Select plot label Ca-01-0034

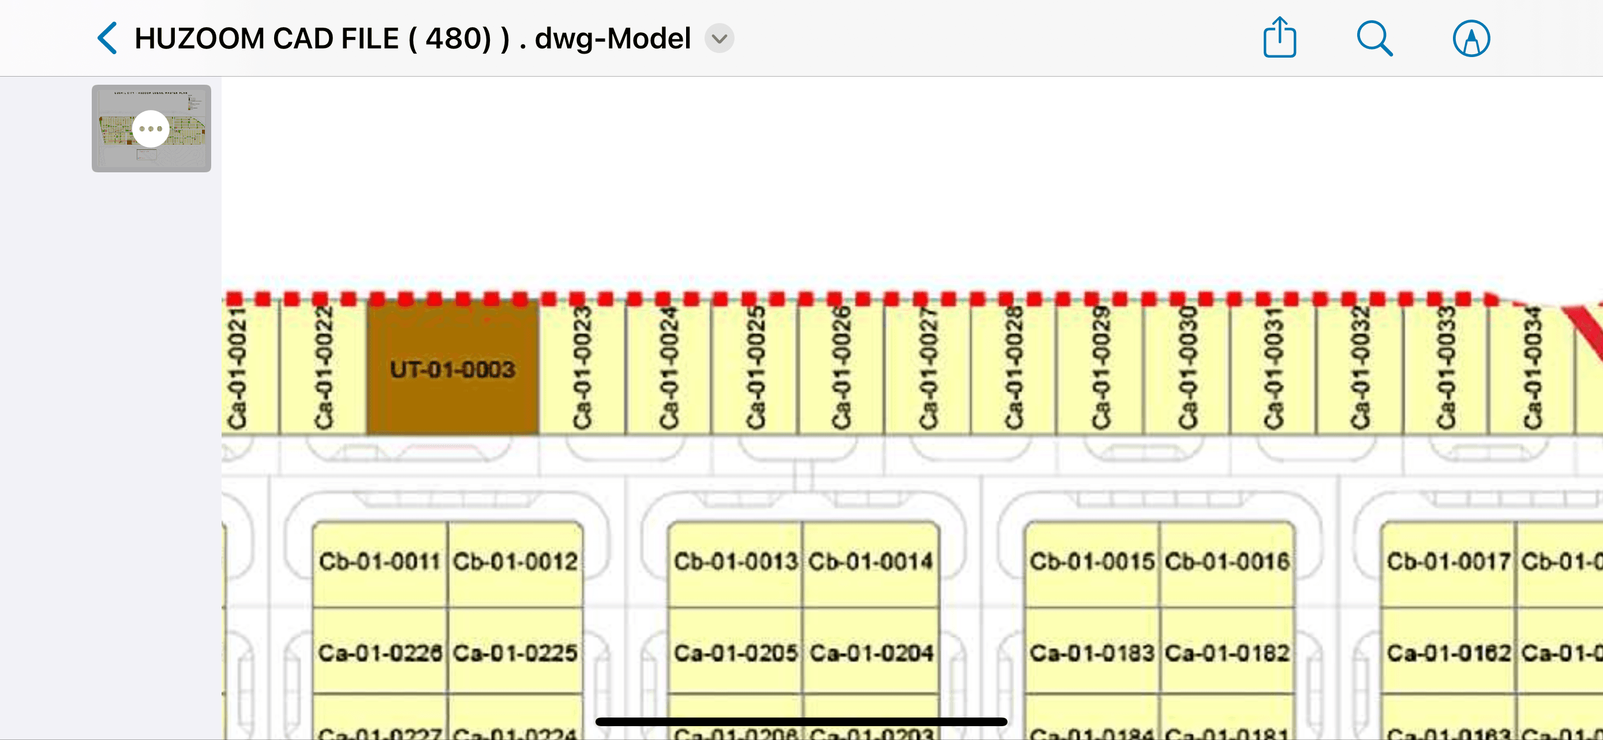(x=1532, y=368)
